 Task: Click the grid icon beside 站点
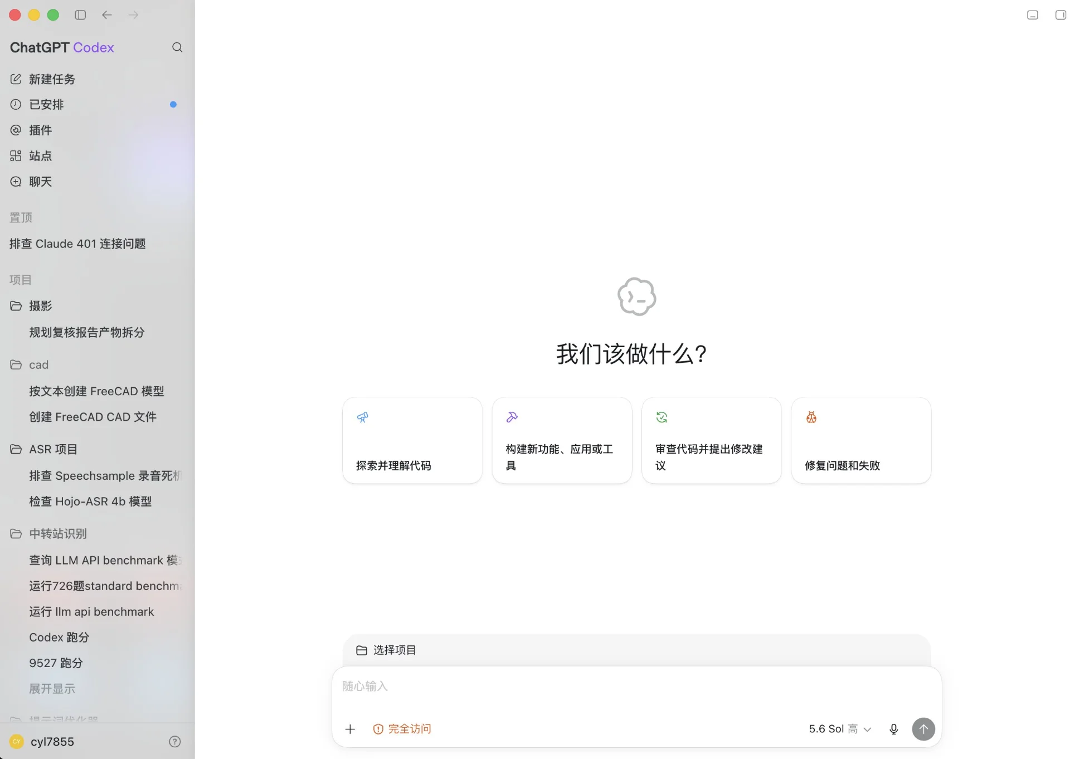click(16, 155)
